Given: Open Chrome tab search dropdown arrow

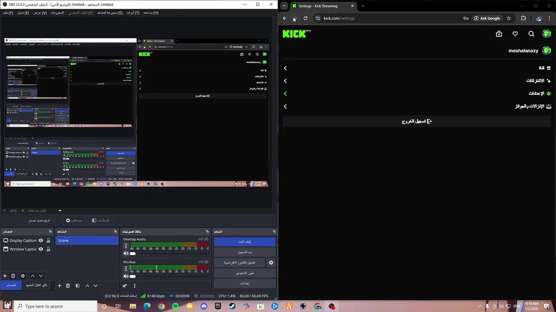Looking at the screenshot, I should 284,6.
